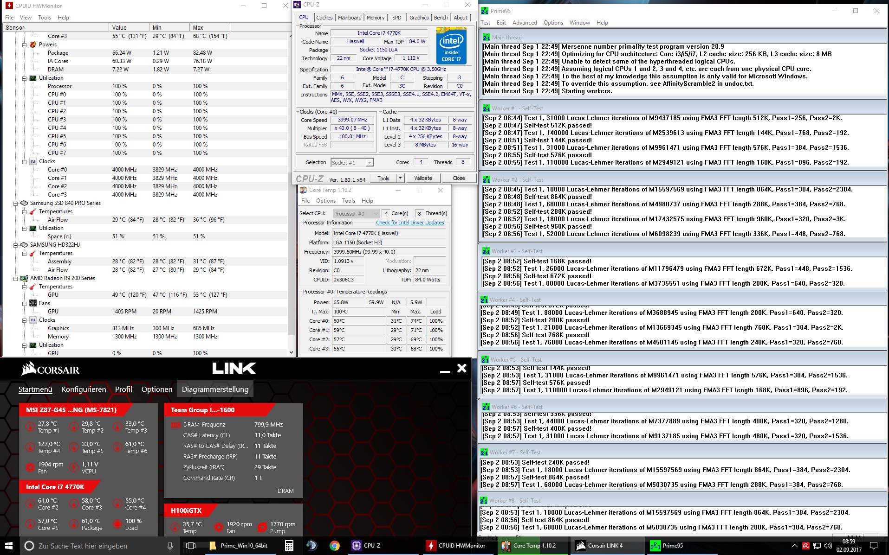Open the Advanced menu in Prime95
The width and height of the screenshot is (889, 555).
(525, 22)
